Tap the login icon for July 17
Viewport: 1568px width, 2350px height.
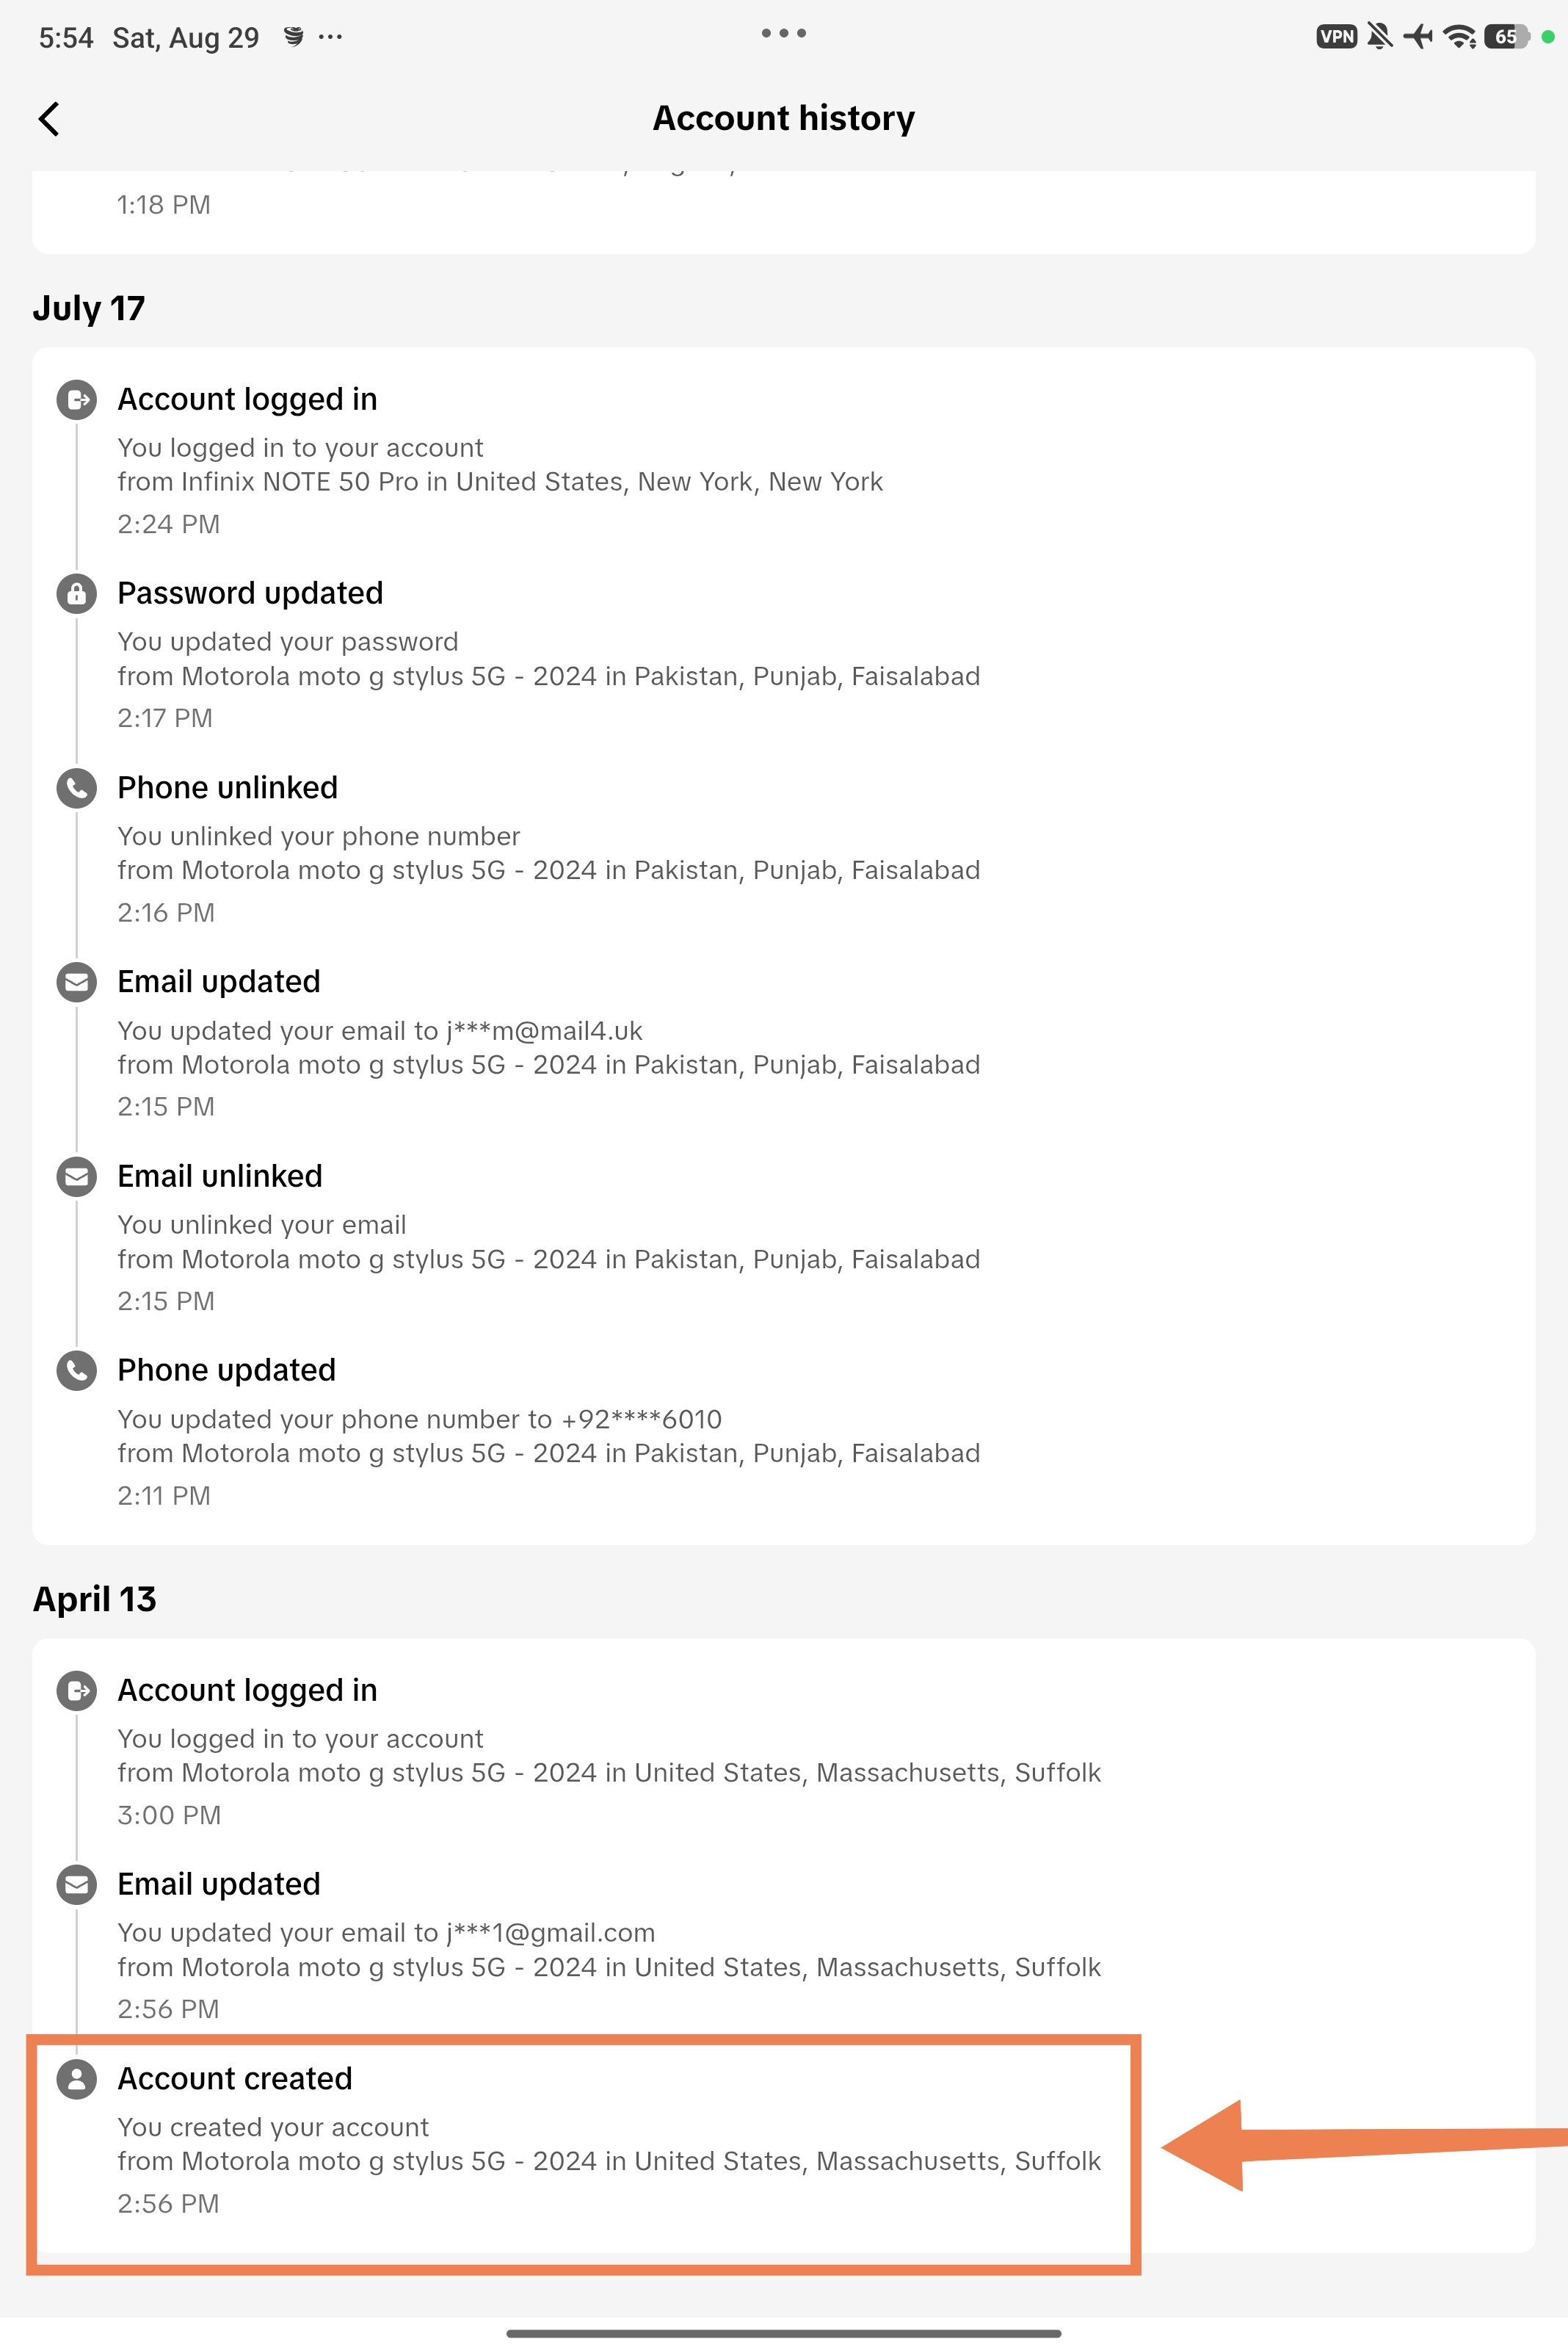pyautogui.click(x=77, y=399)
